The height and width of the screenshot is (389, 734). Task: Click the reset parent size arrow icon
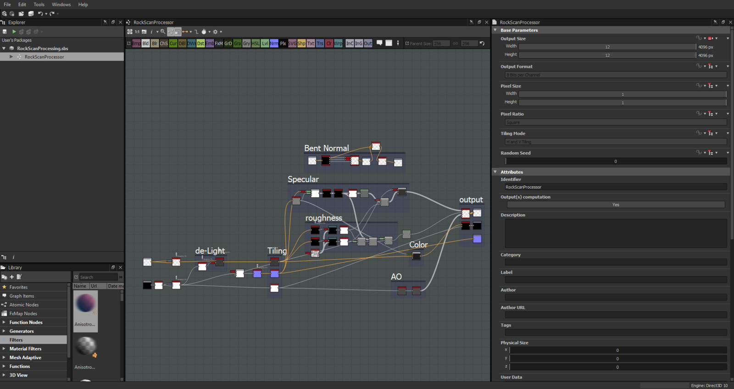click(482, 43)
